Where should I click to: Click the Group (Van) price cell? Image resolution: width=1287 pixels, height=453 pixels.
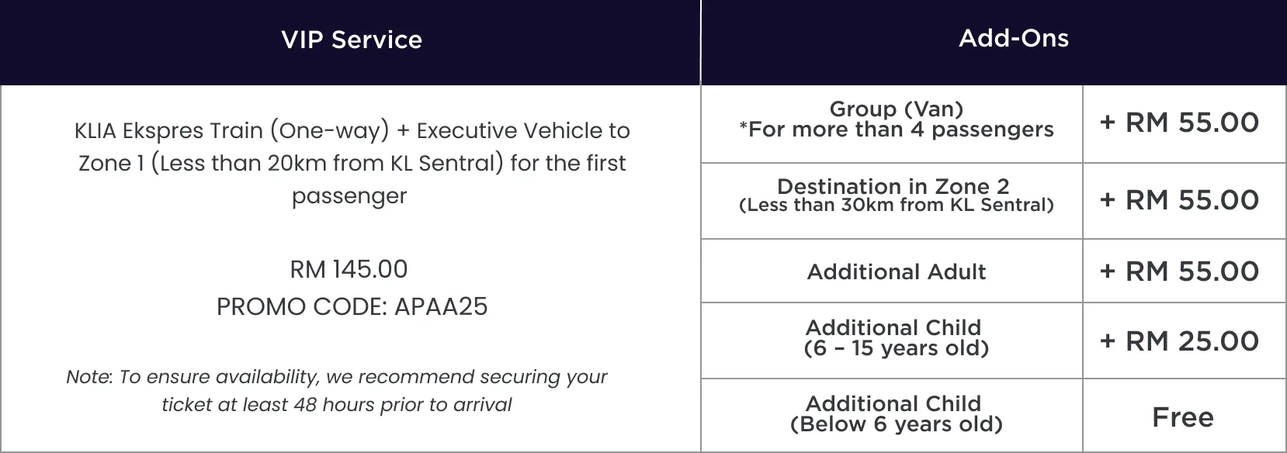point(1179,123)
